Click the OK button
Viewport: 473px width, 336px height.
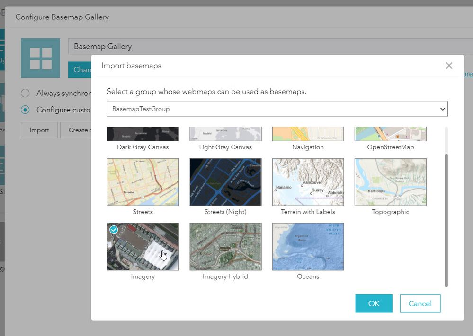(374, 303)
